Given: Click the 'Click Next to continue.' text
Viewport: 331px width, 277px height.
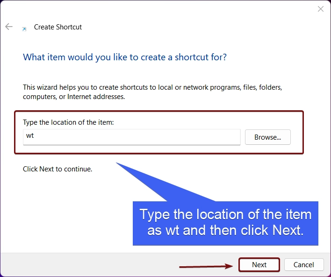Looking at the screenshot, I should click(x=58, y=169).
